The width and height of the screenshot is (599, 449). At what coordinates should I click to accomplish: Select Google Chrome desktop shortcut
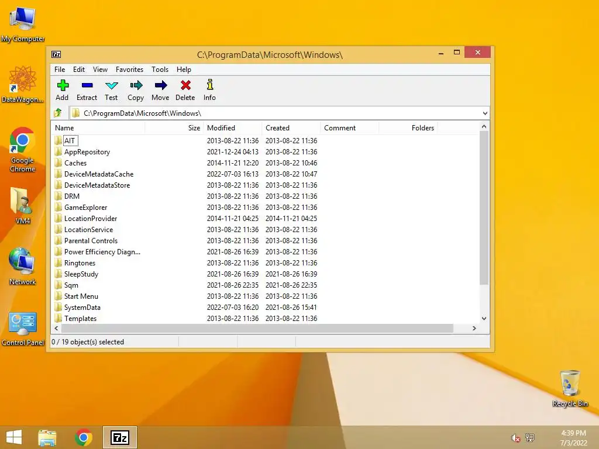pyautogui.click(x=23, y=150)
